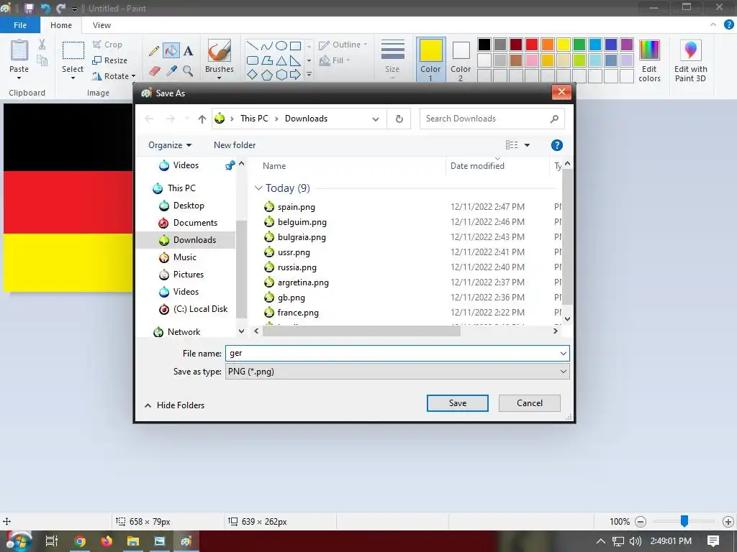Select the Pencil tool in Paint
Image resolution: width=737 pixels, height=552 pixels.
coord(154,51)
